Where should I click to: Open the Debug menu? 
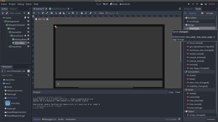pos(21,4)
